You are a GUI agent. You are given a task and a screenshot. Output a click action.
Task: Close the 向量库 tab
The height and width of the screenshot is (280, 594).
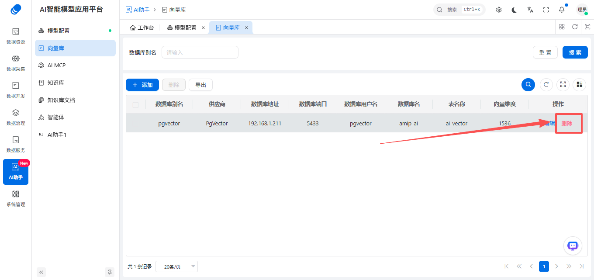pos(246,28)
